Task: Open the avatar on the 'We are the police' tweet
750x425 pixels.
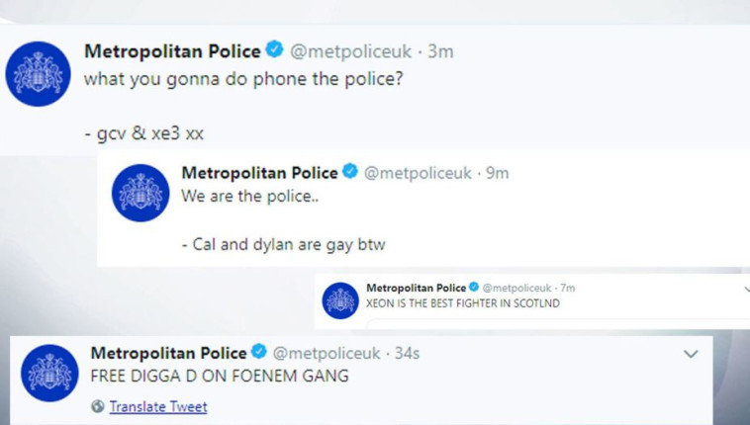Action: (140, 193)
